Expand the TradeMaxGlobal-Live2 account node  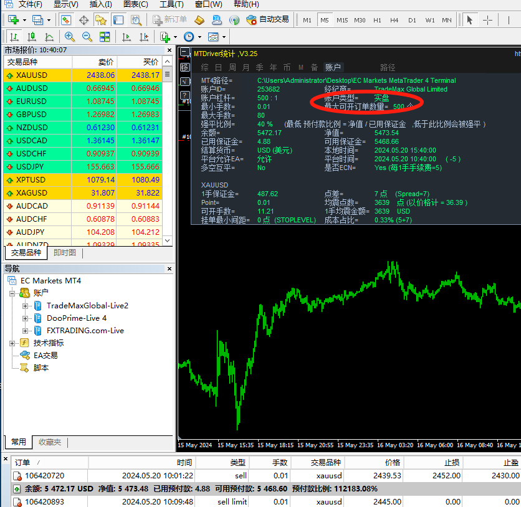coord(26,306)
